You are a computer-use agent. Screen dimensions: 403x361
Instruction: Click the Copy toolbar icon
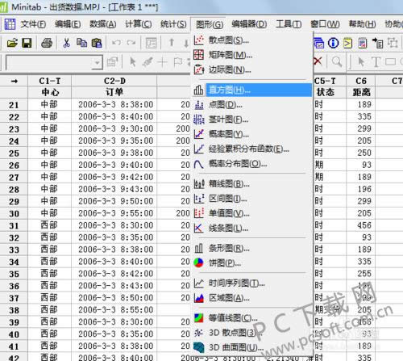pos(81,43)
